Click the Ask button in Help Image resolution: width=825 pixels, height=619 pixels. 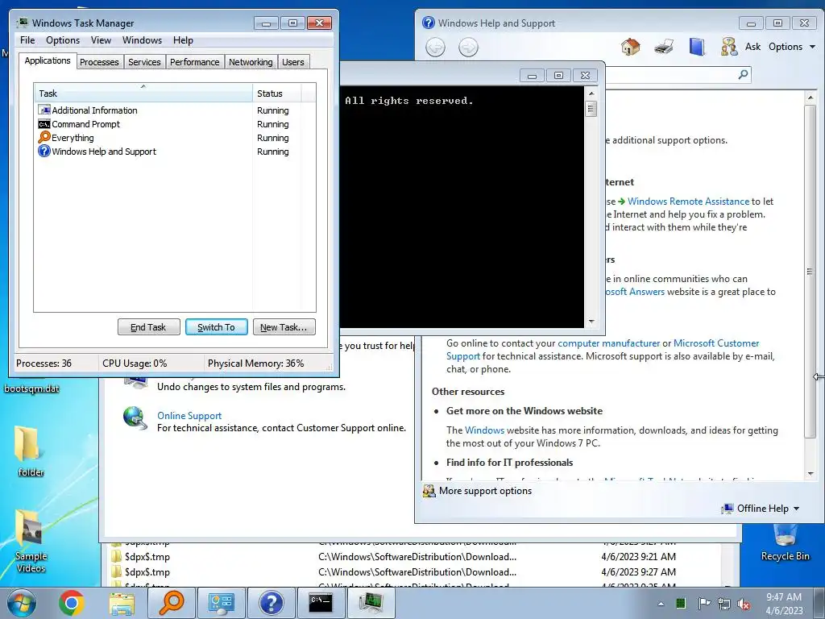(x=752, y=47)
